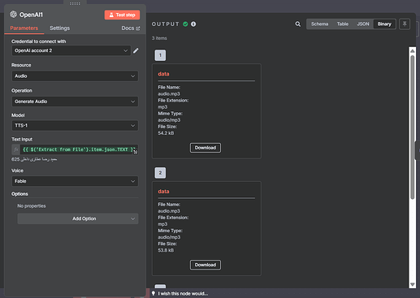This screenshot has width=420, height=298.
Task: Switch output view to Table
Action: coord(343,24)
